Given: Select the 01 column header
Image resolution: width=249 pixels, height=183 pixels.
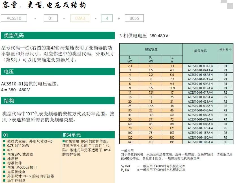Looking at the screenshot, I should click(x=31, y=135).
